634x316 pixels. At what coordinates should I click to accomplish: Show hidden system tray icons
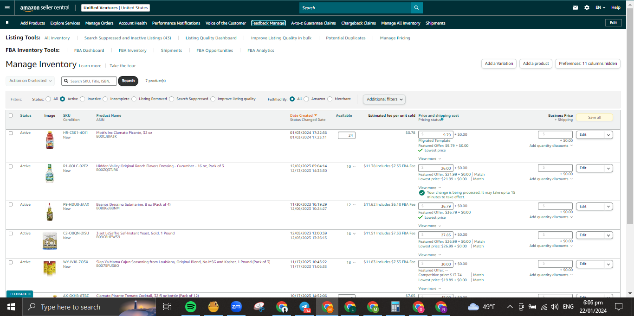click(510, 307)
